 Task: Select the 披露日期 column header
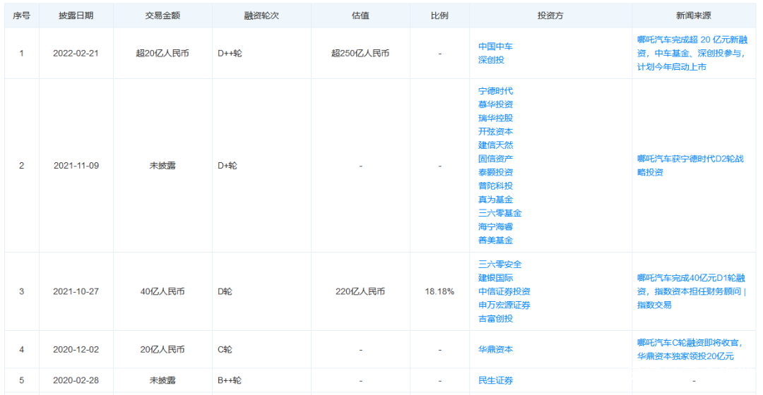click(76, 16)
